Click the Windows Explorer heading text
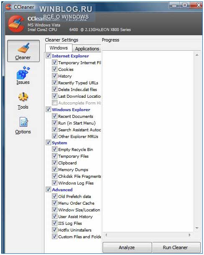The width and height of the screenshot is (204, 255). pos(71,110)
